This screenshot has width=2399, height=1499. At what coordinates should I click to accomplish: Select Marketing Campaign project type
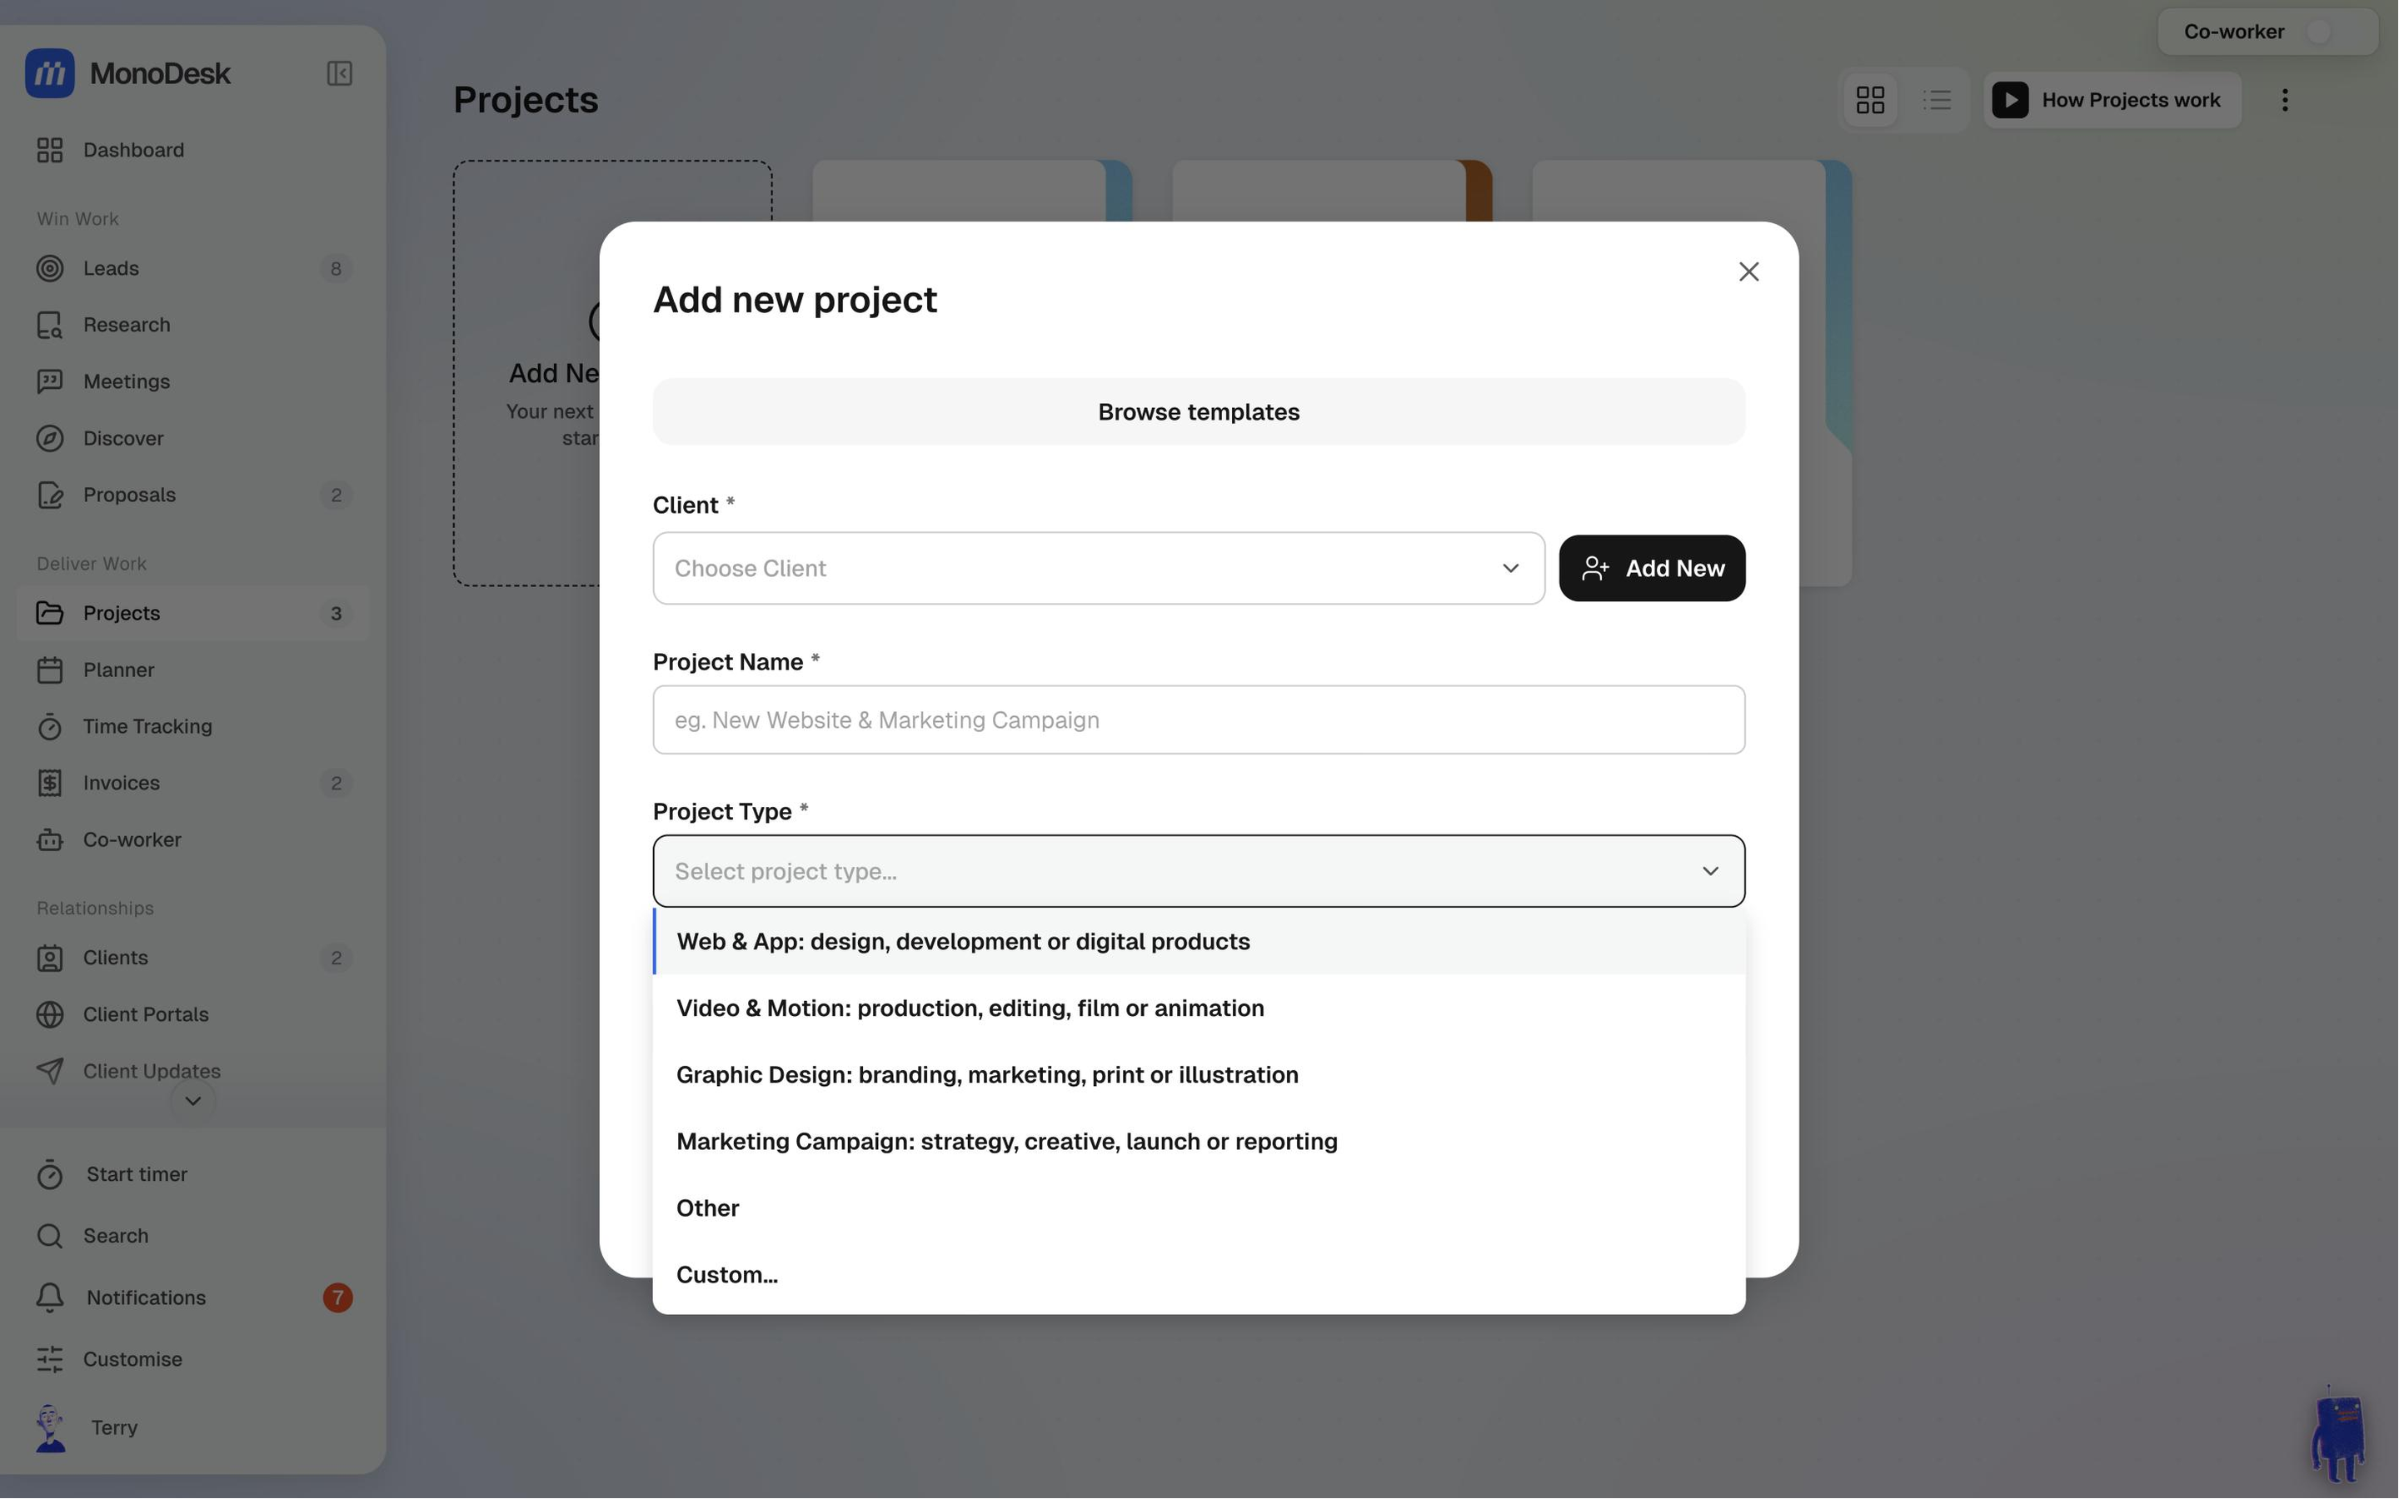pos(1199,1141)
